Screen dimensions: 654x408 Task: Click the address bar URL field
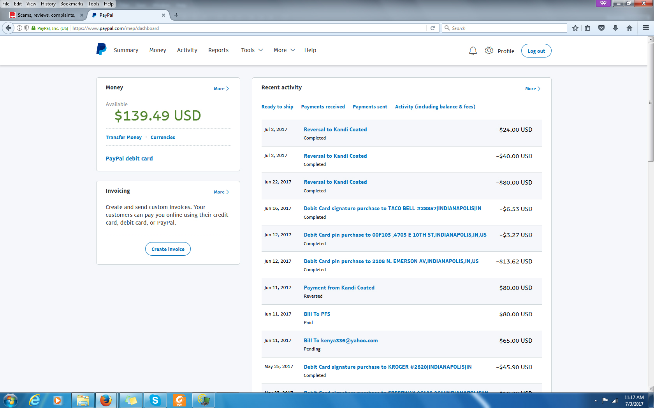pos(249,28)
